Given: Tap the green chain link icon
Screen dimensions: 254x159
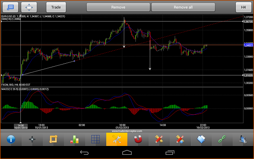Looking at the screenshot, I should tap(222, 139).
